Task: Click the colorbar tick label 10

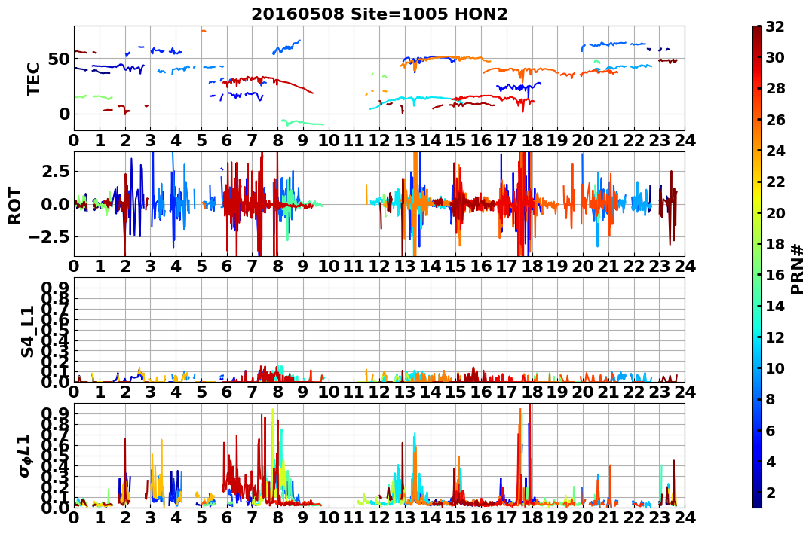Action: (775, 368)
